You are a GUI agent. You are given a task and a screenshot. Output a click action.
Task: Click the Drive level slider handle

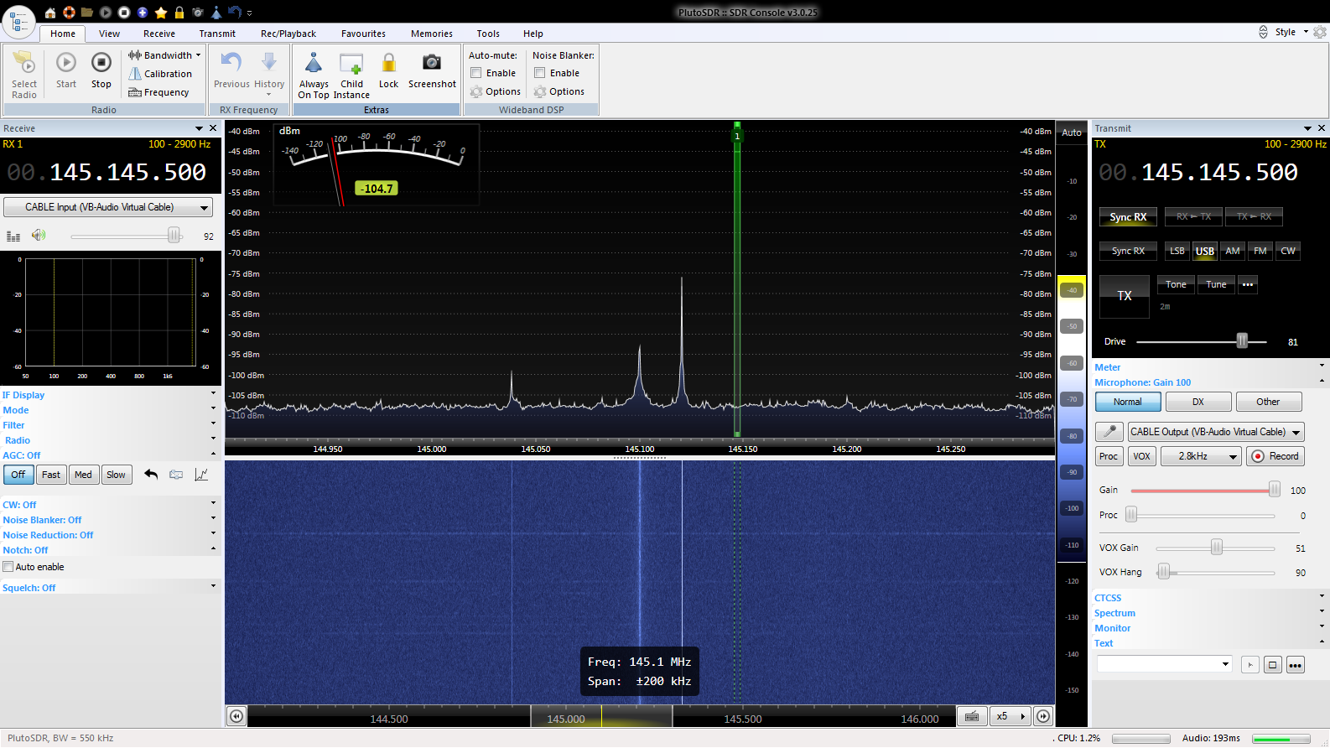click(1242, 341)
